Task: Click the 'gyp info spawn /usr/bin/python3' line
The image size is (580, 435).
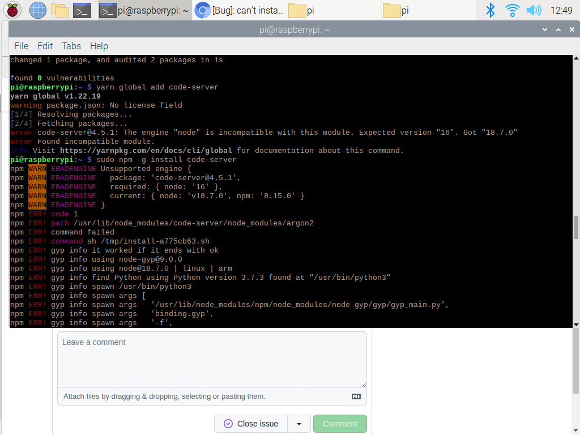Action: tap(101, 287)
